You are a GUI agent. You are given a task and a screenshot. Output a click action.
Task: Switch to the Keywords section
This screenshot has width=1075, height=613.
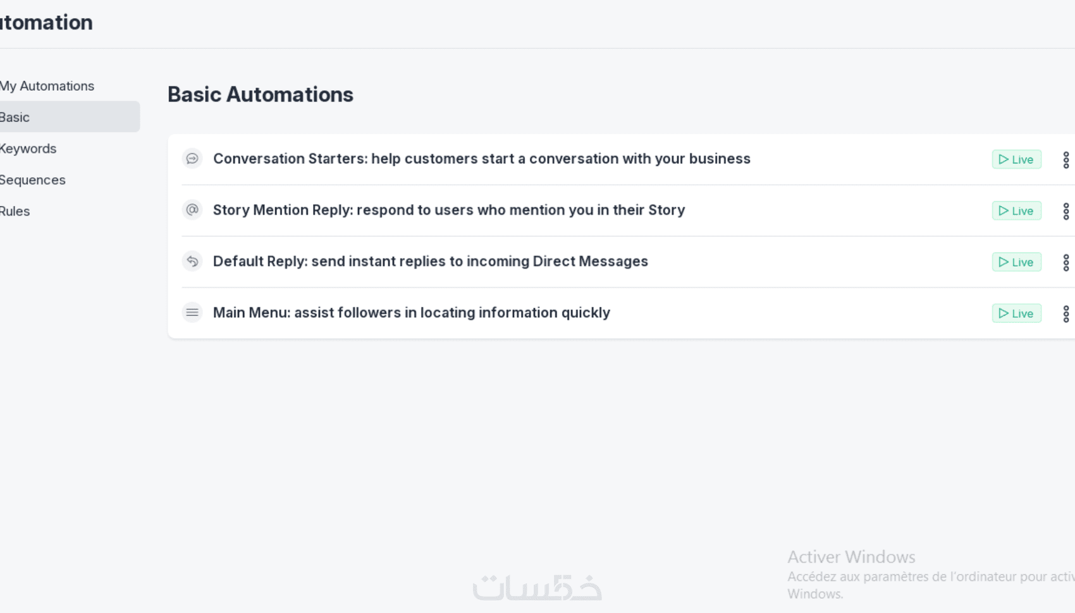[x=28, y=149]
